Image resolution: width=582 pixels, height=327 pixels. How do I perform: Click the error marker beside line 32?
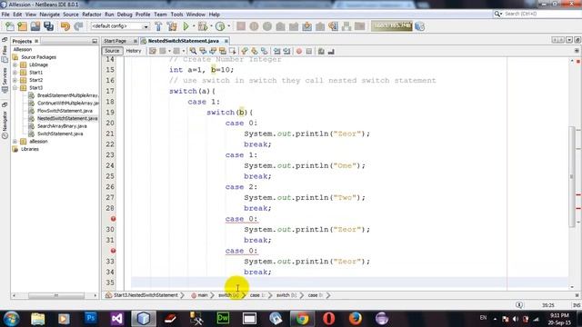point(113,251)
